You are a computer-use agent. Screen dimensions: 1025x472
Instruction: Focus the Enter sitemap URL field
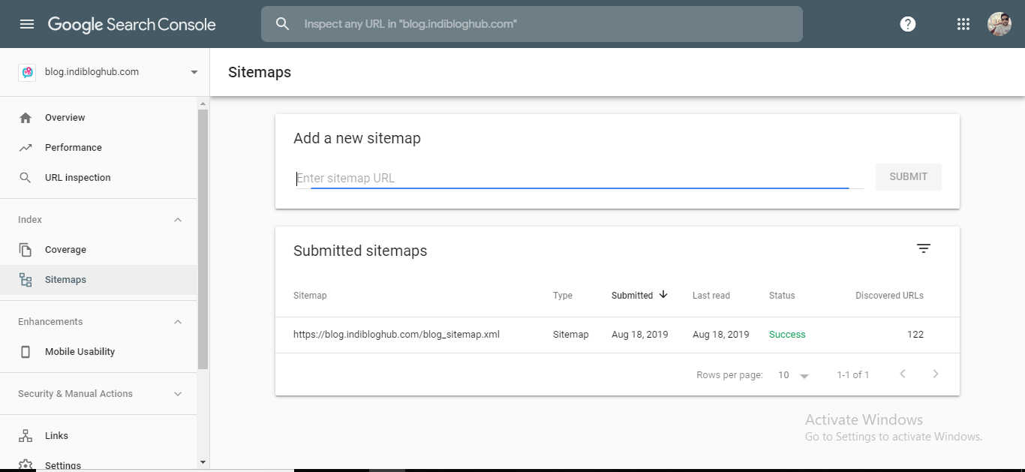point(579,179)
